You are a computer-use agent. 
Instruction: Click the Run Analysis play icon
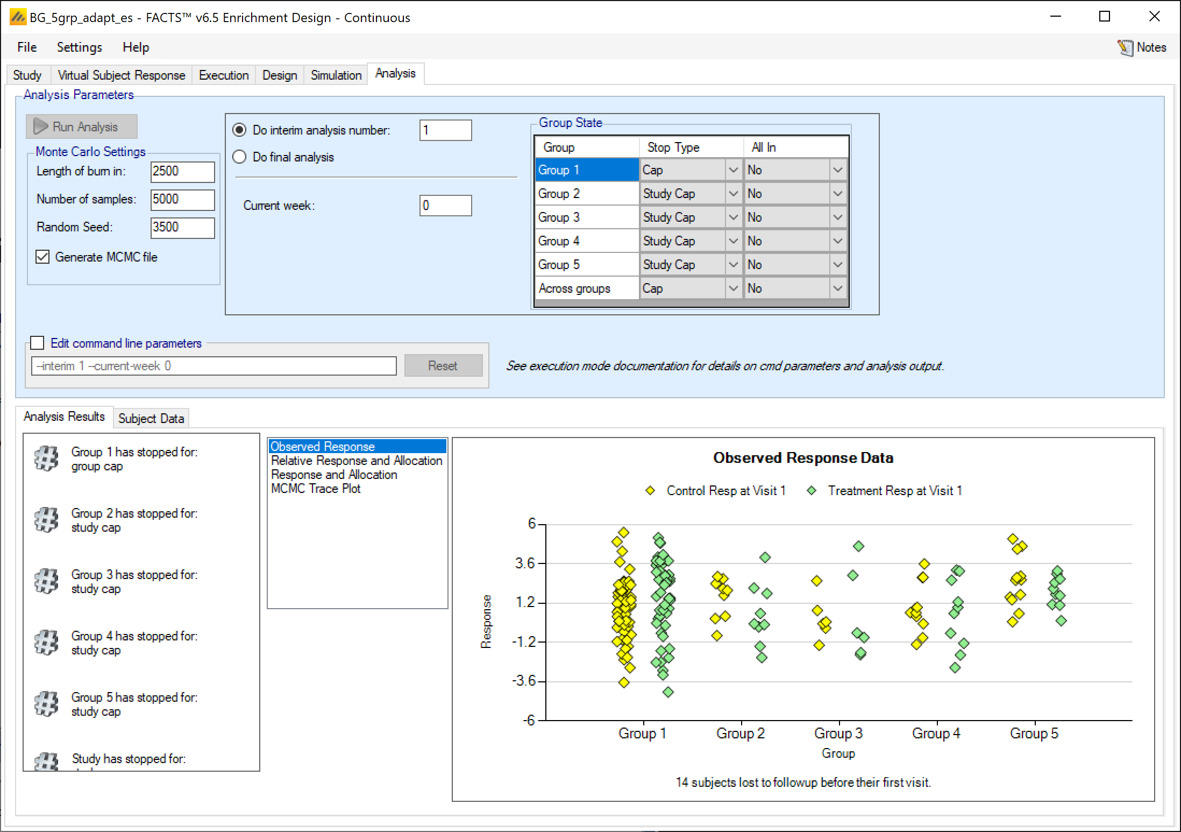pos(41,127)
